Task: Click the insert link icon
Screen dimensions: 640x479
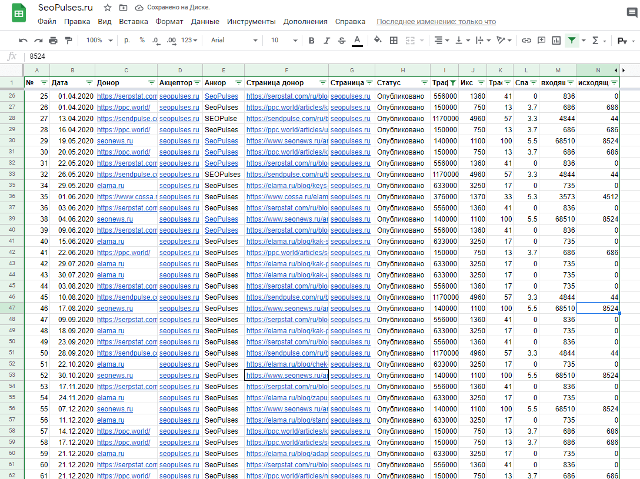Action: [526, 41]
